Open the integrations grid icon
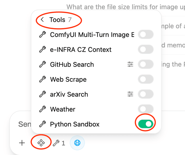Viewport: 185px width, 155px height. click(x=41, y=143)
